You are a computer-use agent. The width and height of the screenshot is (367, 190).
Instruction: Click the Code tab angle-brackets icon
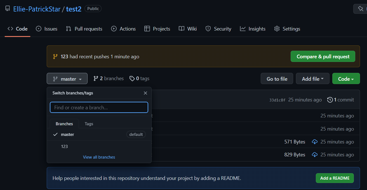[x=10, y=29]
